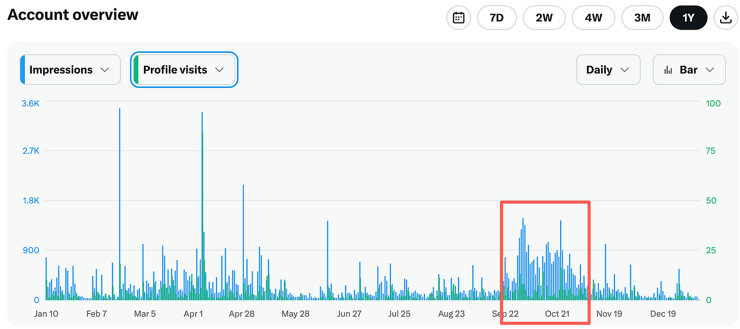Click the Dec 19 date label

[x=663, y=314]
